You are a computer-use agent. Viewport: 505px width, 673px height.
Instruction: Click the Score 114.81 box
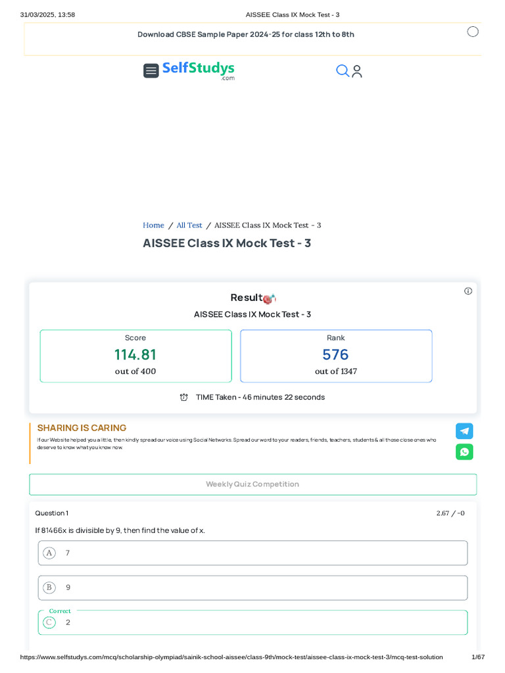[135, 356]
